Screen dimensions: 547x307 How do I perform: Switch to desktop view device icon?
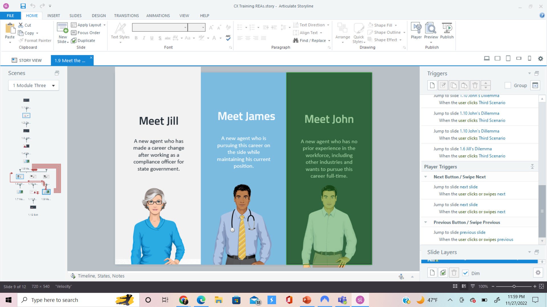click(x=487, y=58)
